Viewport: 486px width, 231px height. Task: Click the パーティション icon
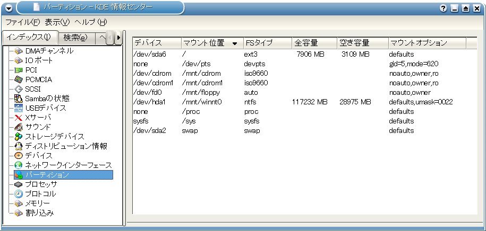pos(19,175)
